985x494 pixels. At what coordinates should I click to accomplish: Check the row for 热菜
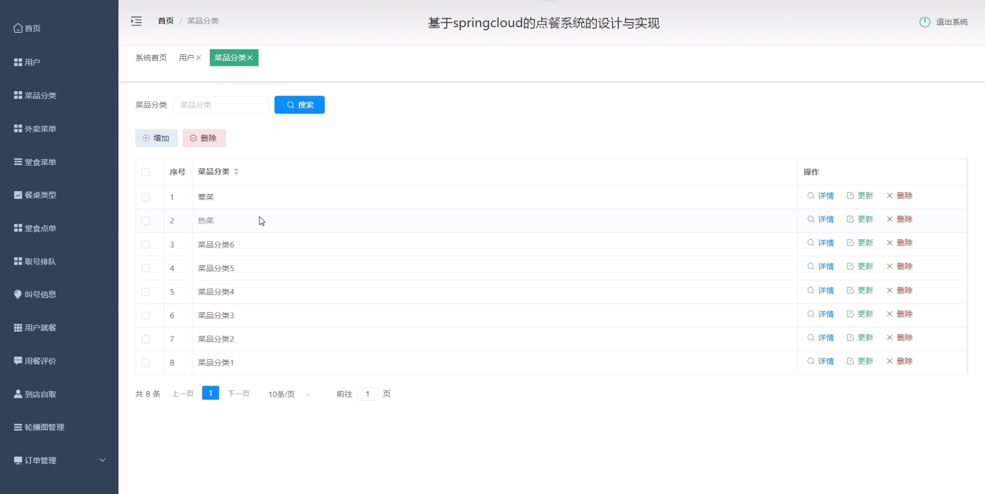(x=146, y=221)
